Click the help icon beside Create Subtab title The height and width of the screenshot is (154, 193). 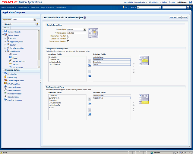click(84, 17)
